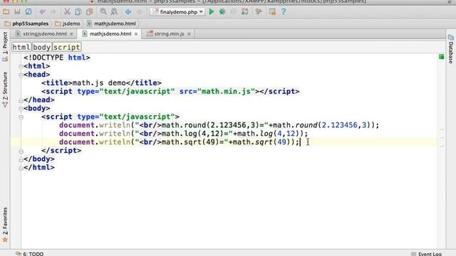The width and height of the screenshot is (456, 256).
Task: Open the Event Log panel
Action: tap(426, 254)
